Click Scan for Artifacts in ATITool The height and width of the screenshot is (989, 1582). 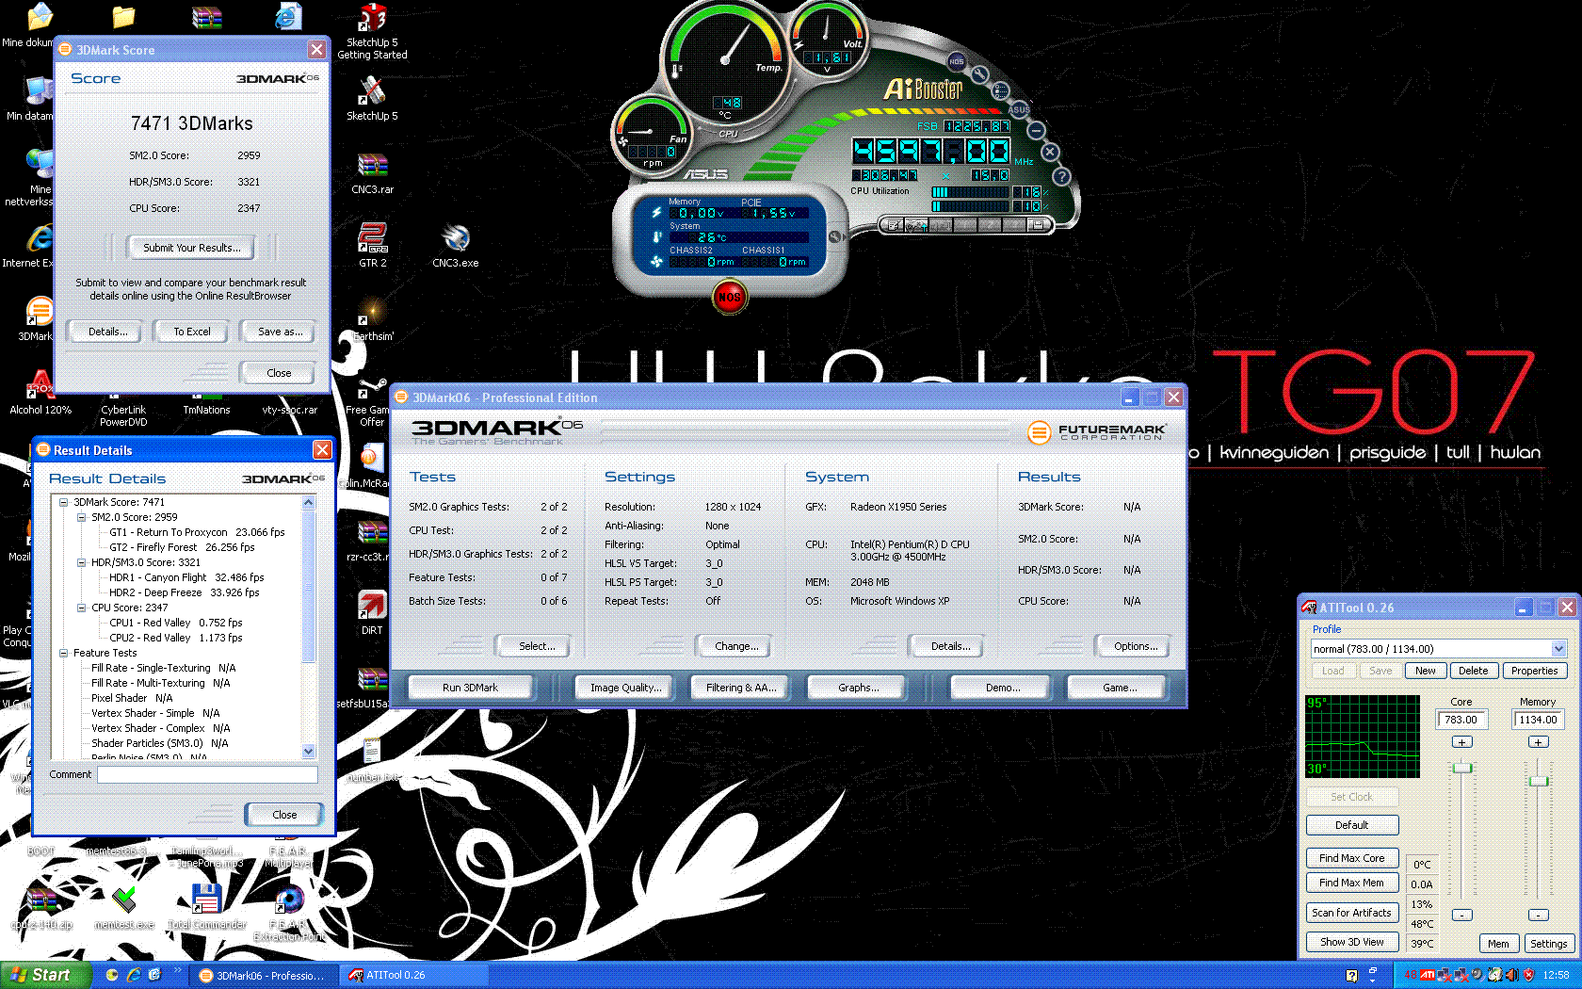click(1351, 913)
